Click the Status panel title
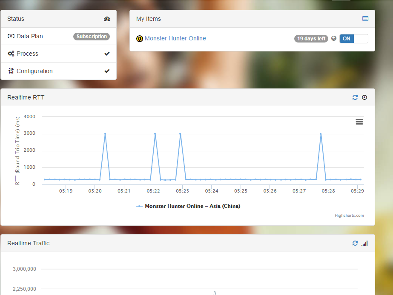Viewport: 393px width, 295px height. tap(16, 19)
